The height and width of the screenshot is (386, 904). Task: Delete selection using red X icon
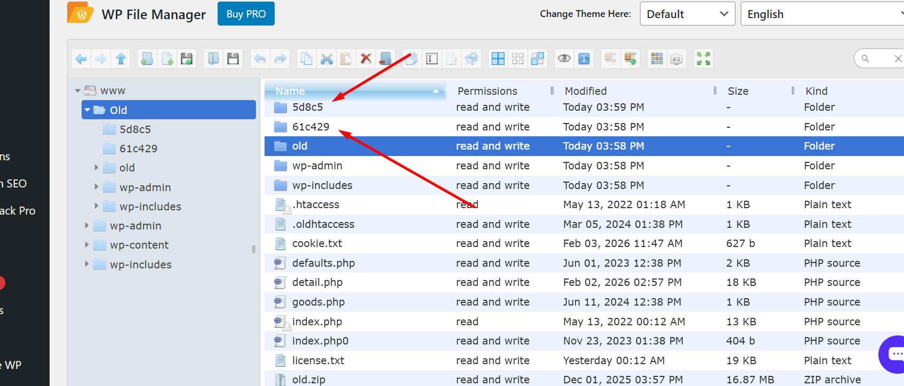pos(366,59)
